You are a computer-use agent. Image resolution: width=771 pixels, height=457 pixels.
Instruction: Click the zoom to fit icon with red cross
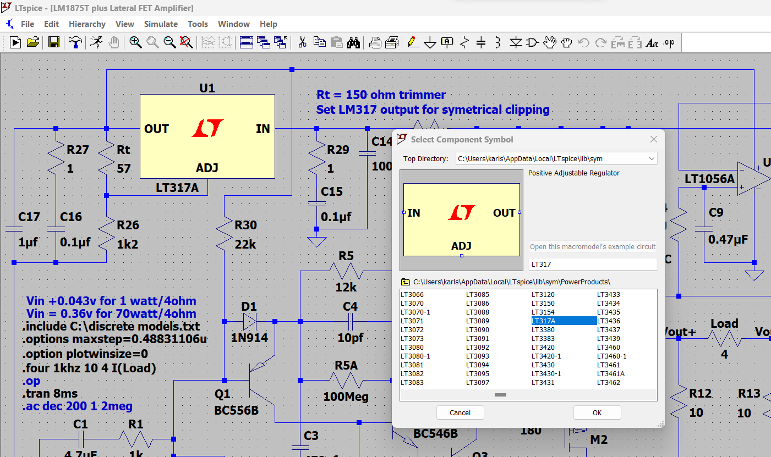(187, 42)
